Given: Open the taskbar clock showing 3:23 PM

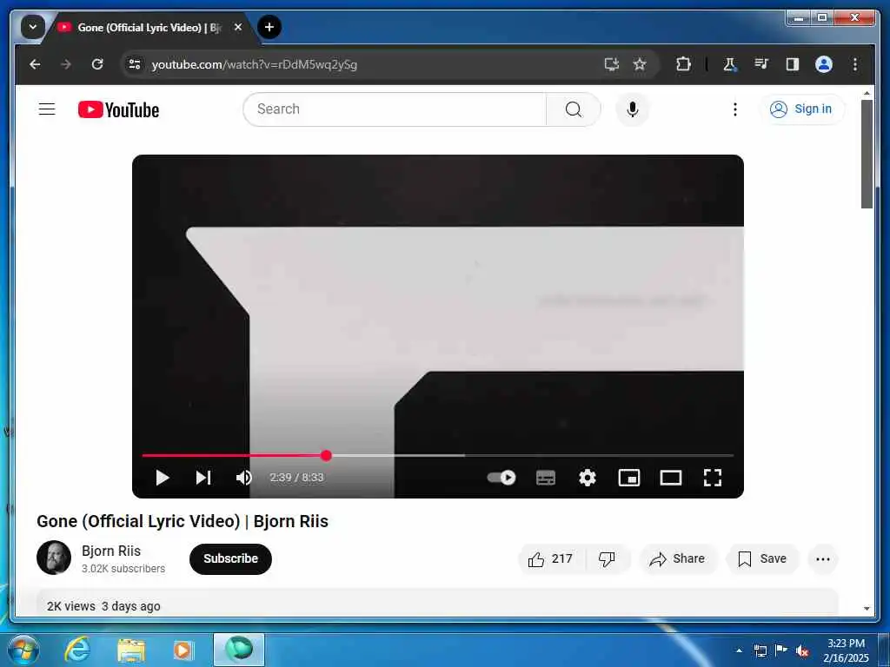Looking at the screenshot, I should pos(846,650).
